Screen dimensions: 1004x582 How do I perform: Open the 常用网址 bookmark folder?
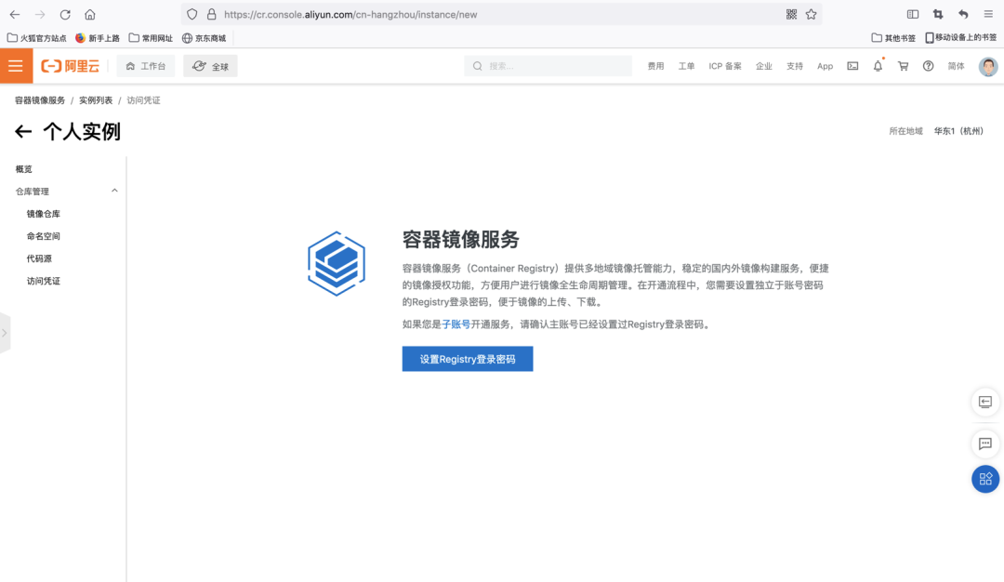(x=151, y=38)
